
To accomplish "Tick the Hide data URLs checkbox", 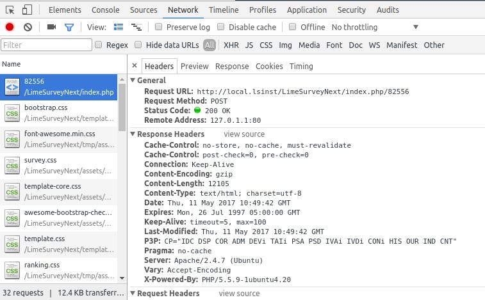I will pos(138,45).
